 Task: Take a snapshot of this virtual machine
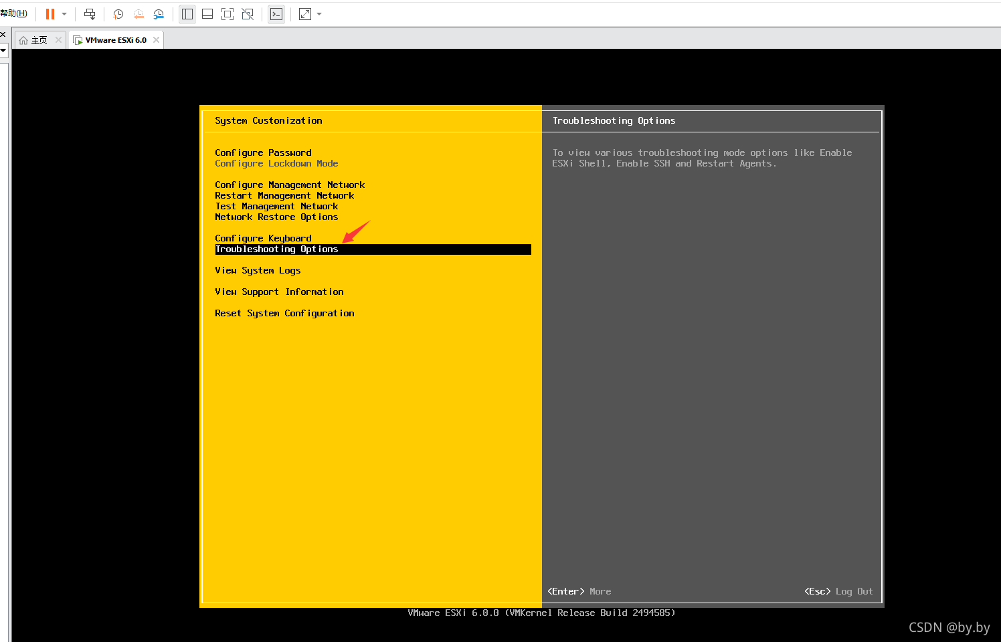pos(118,14)
